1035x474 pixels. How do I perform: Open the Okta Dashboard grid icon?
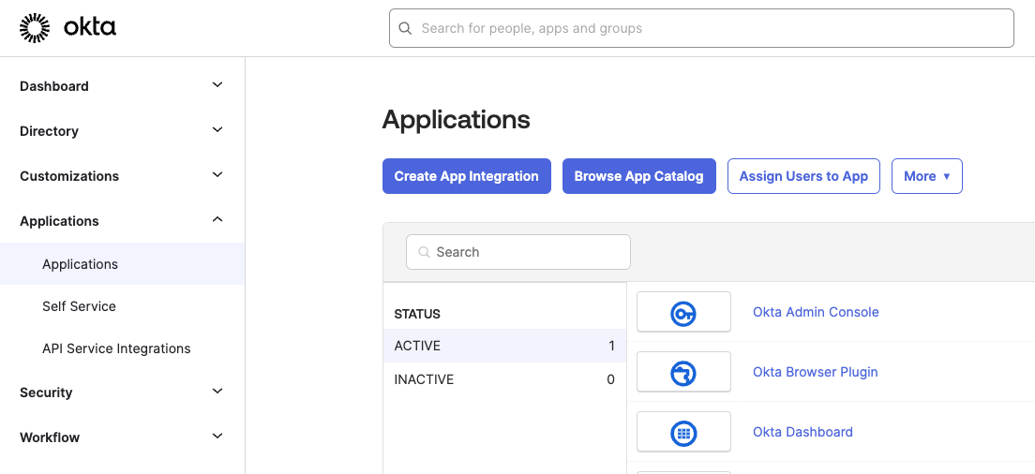pos(683,432)
